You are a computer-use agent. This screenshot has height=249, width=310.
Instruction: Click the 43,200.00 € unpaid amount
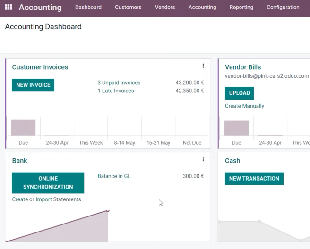coord(189,83)
